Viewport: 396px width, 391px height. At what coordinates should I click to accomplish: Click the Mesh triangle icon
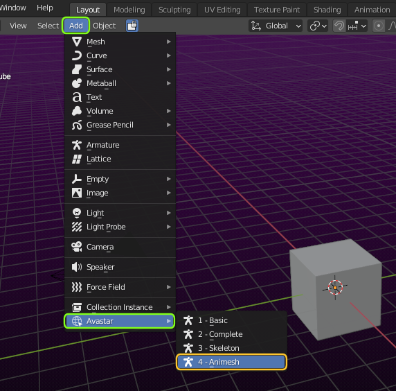point(77,42)
